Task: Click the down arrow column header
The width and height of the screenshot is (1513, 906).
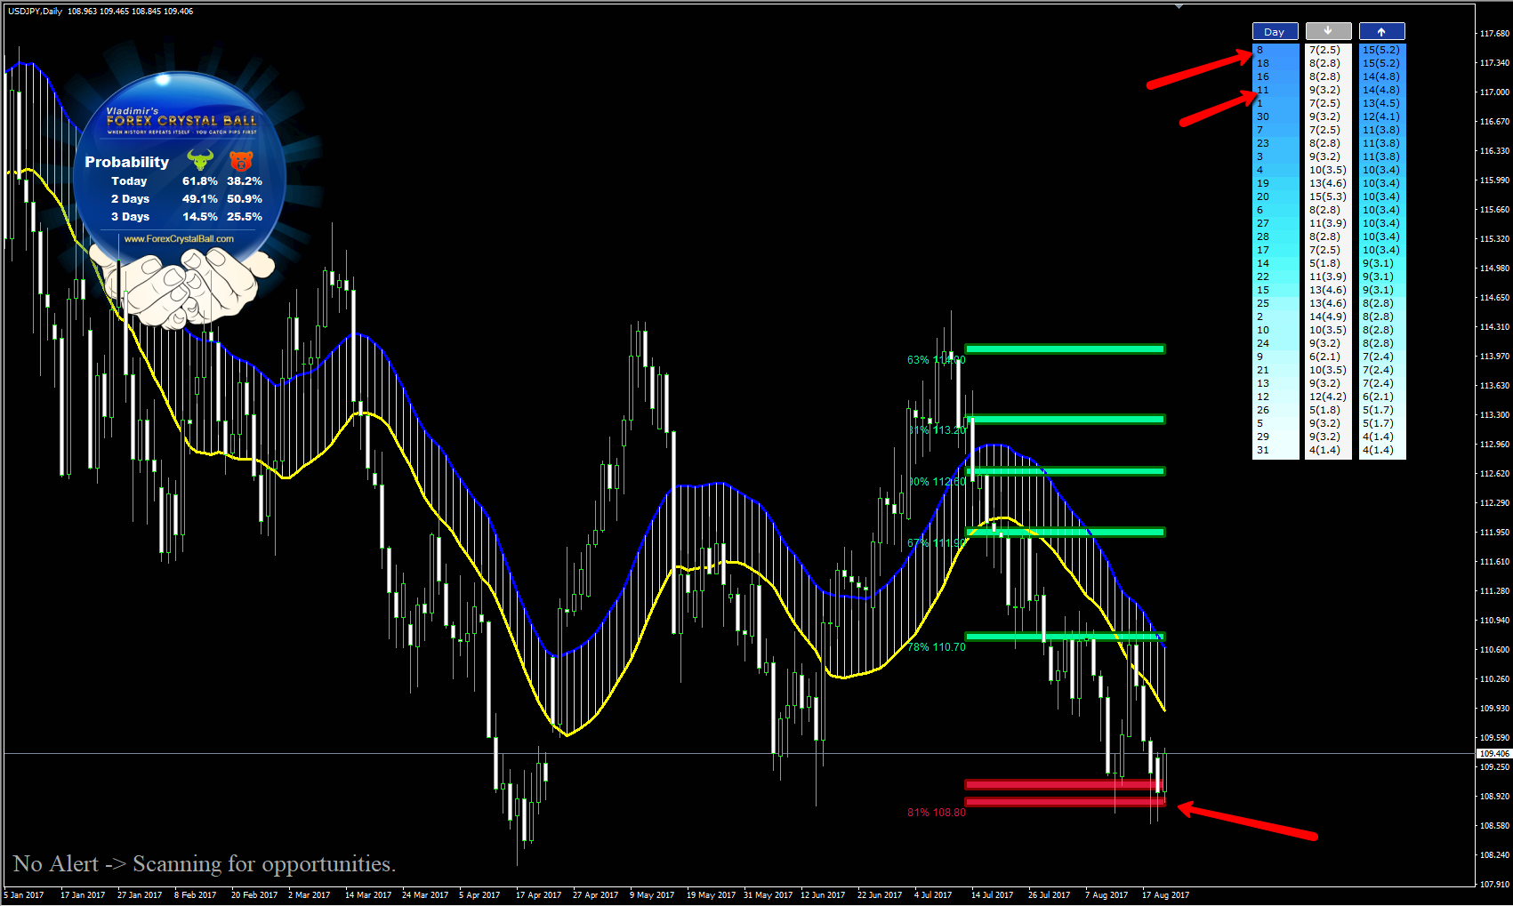Action: click(1328, 31)
